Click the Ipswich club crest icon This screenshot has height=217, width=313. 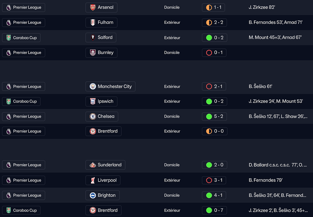[92, 101]
